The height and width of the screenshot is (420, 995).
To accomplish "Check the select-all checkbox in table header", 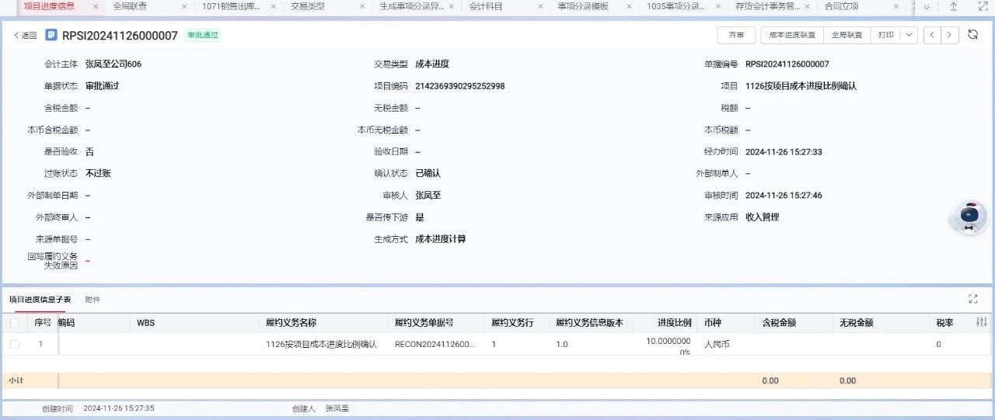I will 14,323.
